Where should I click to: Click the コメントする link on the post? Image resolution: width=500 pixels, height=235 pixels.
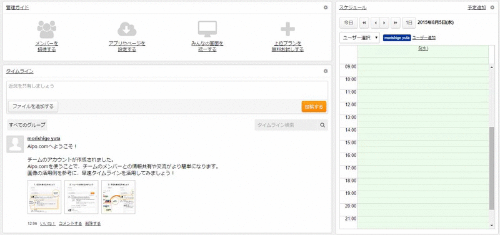pyautogui.click(x=71, y=224)
